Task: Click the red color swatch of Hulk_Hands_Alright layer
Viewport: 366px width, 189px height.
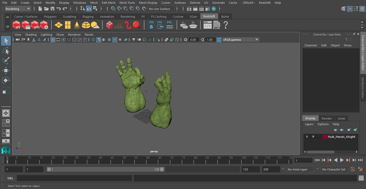Action: click(325, 137)
